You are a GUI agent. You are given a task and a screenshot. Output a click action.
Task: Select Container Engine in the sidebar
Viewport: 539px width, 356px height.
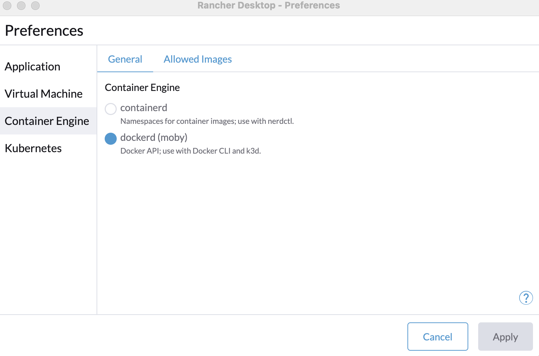[x=47, y=121]
